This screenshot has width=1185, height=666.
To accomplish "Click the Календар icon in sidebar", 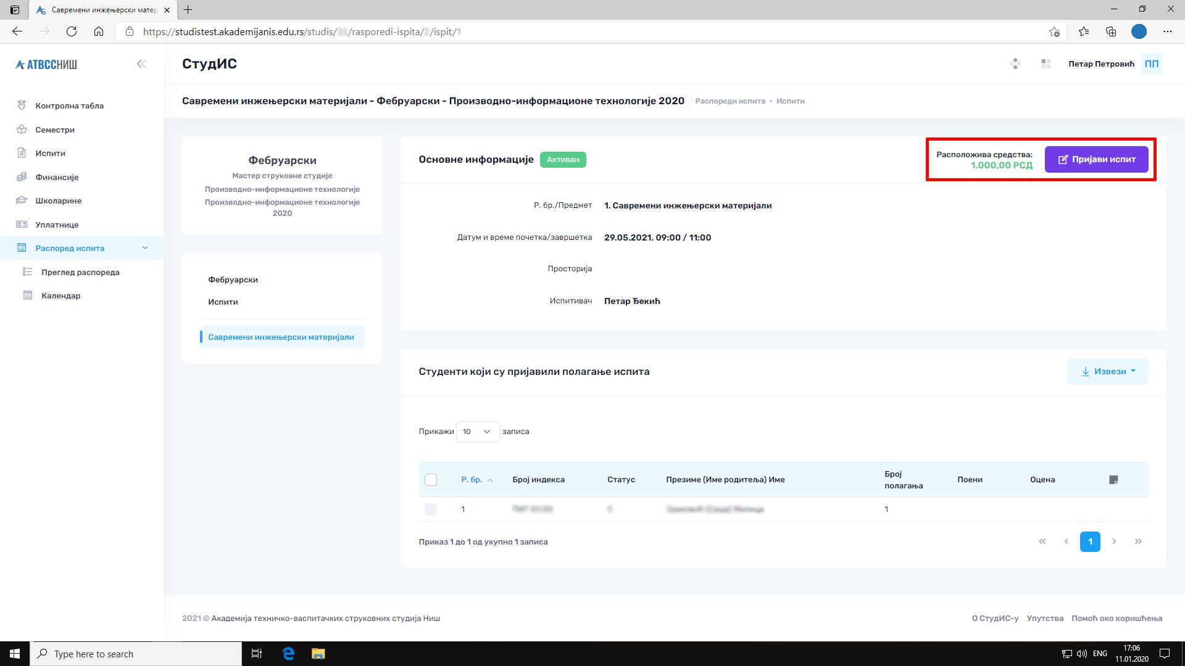I will tap(28, 295).
